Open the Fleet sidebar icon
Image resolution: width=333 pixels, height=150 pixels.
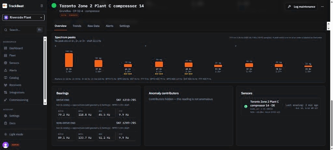[x=6, y=55]
